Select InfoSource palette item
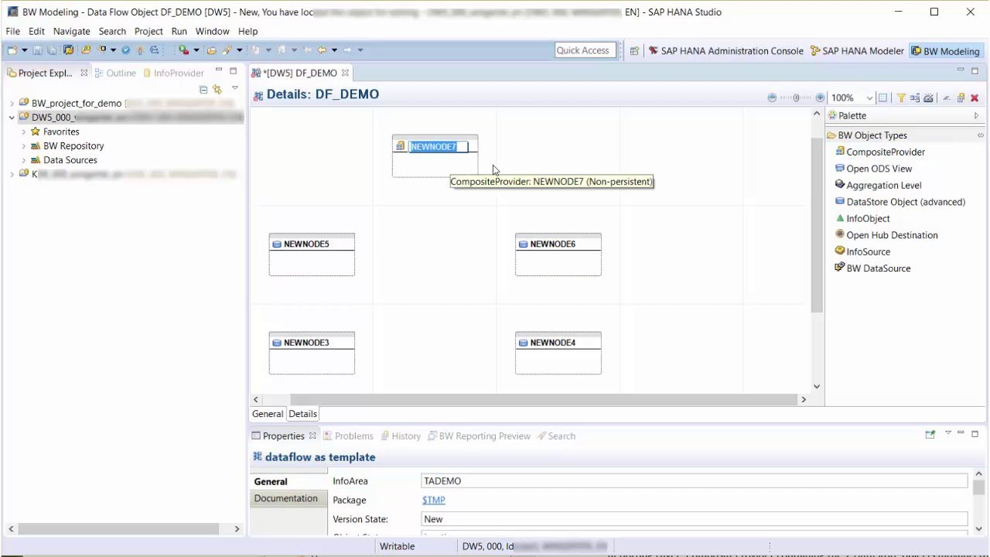This screenshot has height=557, width=990. tap(862, 251)
